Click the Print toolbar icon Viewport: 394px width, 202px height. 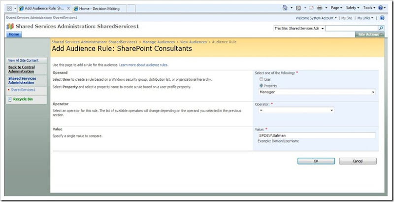(320, 8)
